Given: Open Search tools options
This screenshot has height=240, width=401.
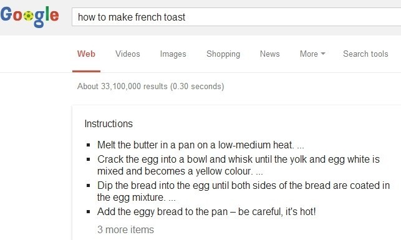Looking at the screenshot, I should coord(365,54).
